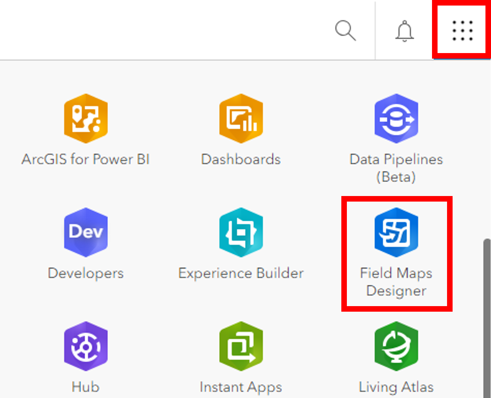This screenshot has height=398, width=491.
Task: Start the Data Pipelines (Beta) app
Action: (x=396, y=119)
